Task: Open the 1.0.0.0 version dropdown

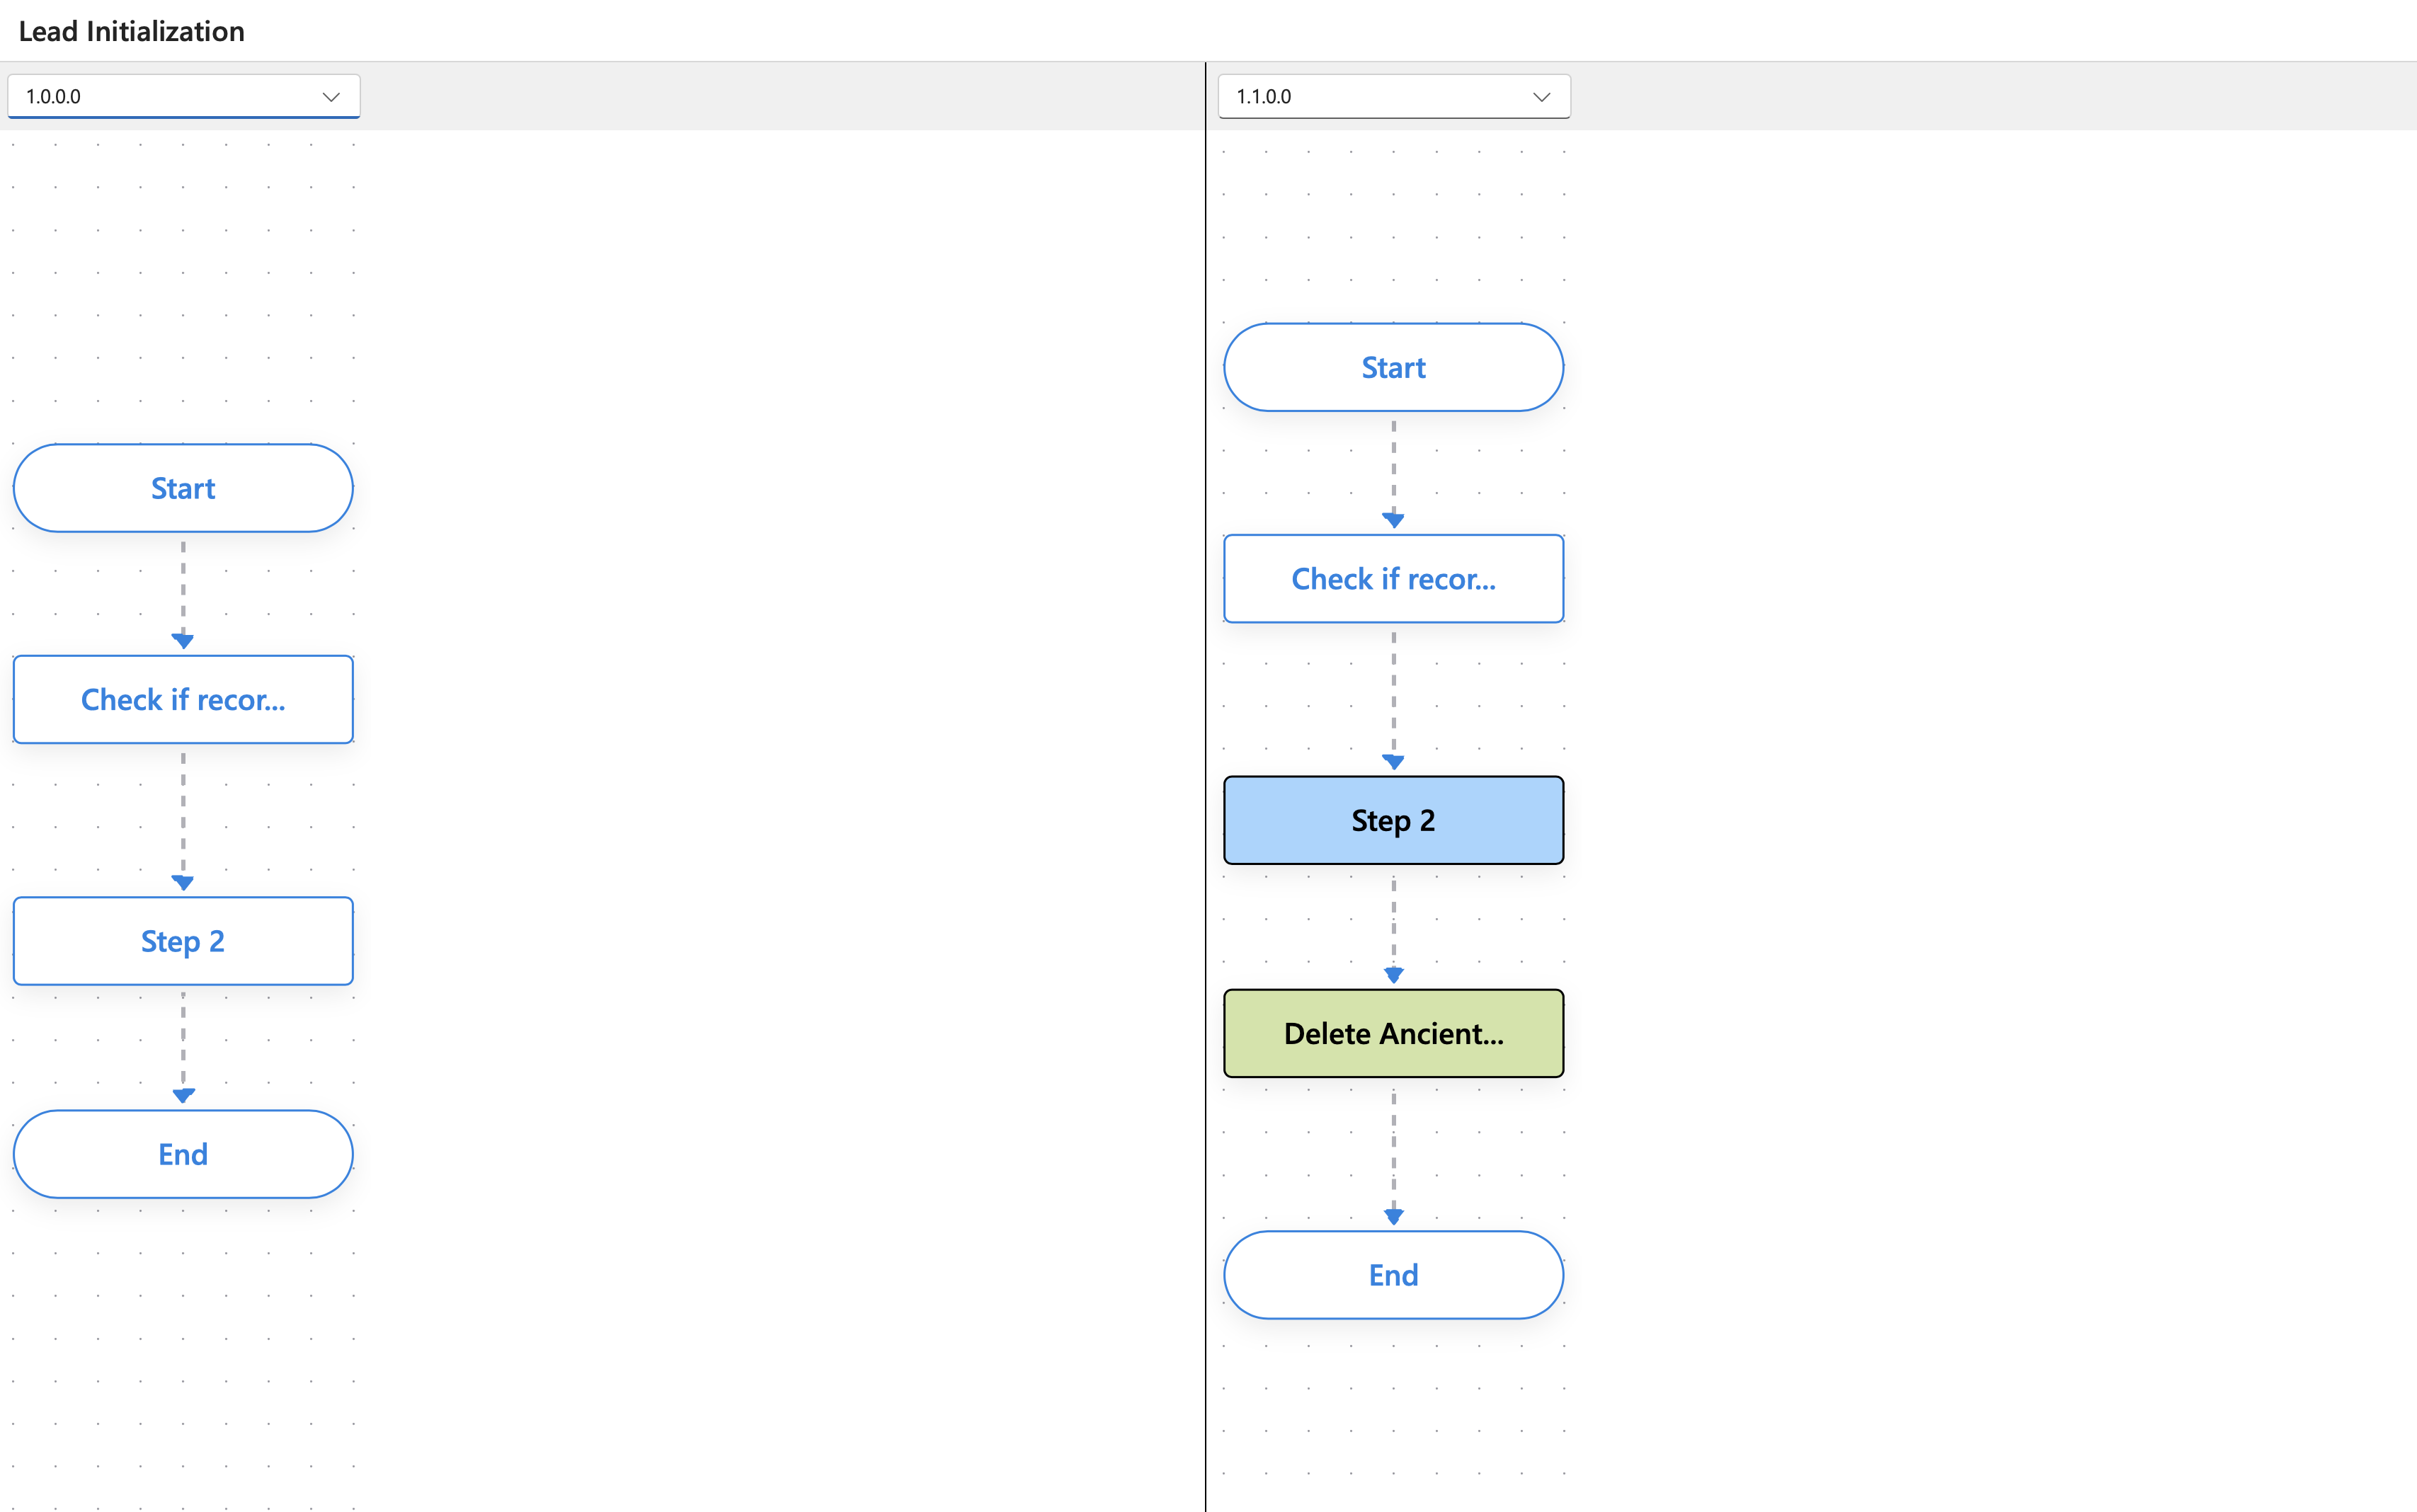Action: [x=183, y=96]
